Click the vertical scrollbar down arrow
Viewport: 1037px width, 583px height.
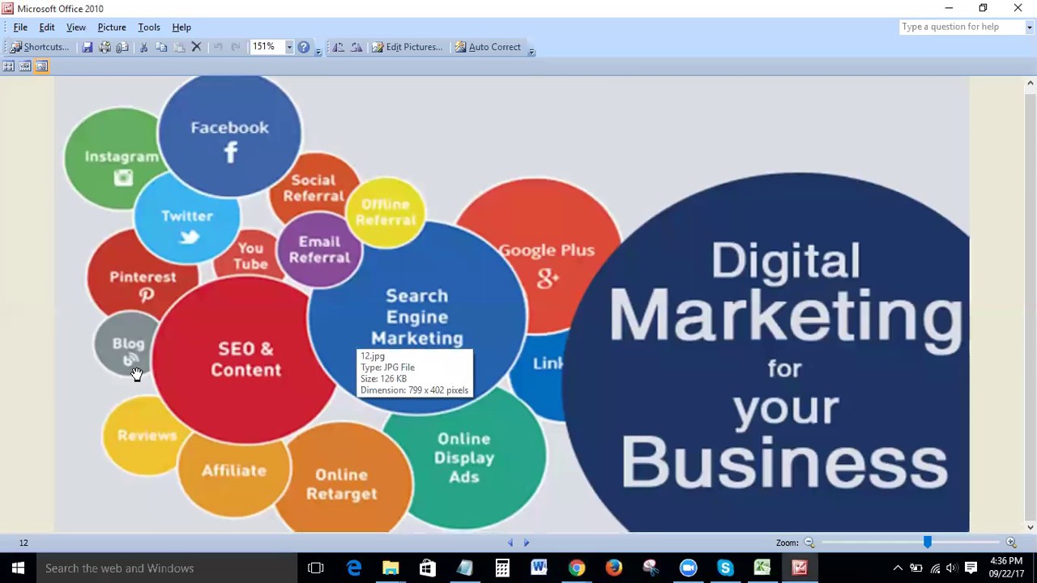(1031, 527)
